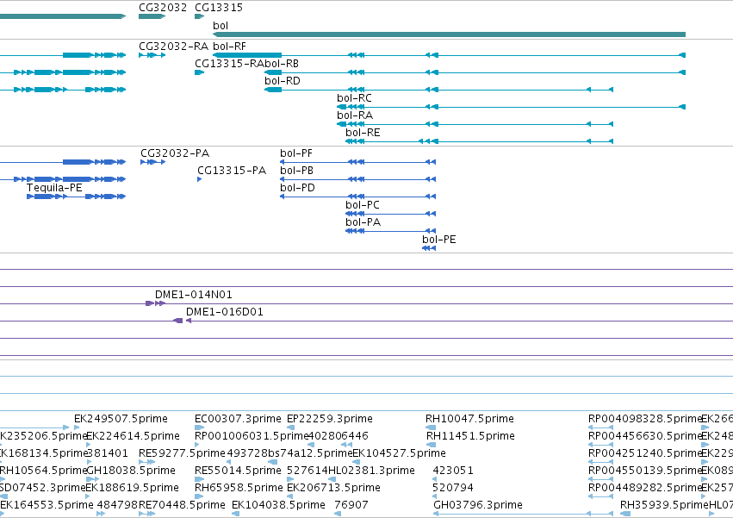Click EST RE70448.5prime

point(182,505)
